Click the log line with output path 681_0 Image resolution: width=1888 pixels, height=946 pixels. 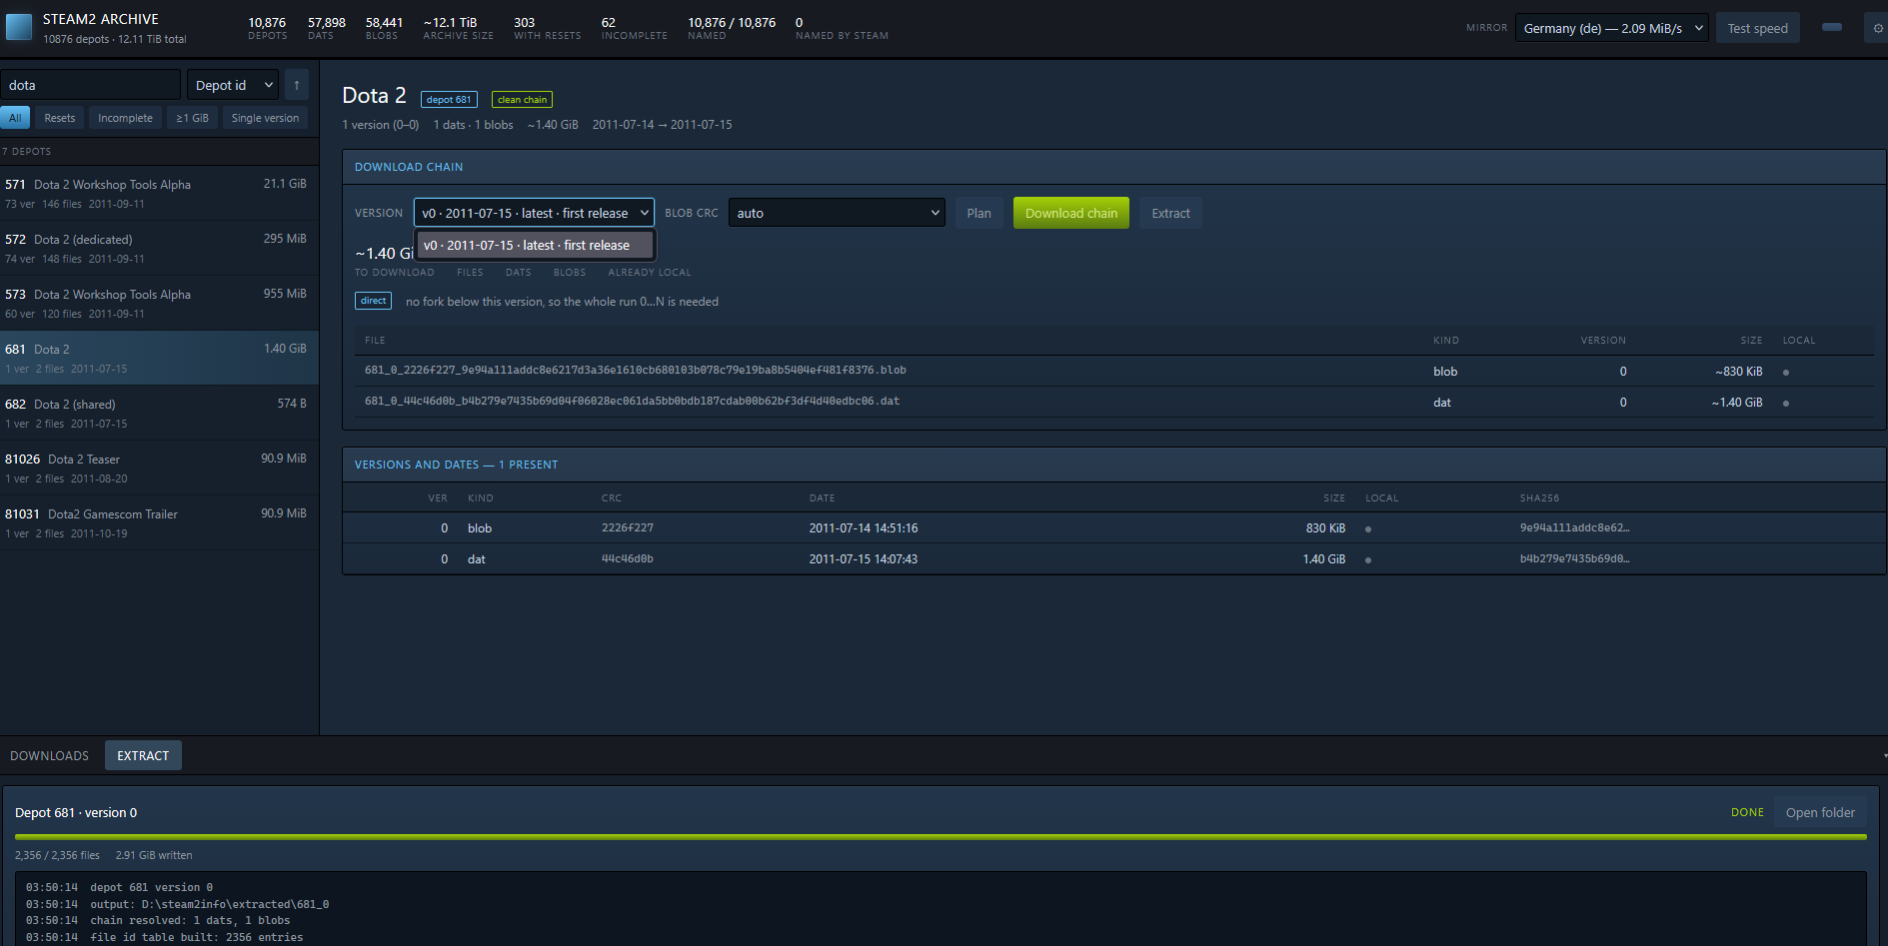pyautogui.click(x=178, y=904)
